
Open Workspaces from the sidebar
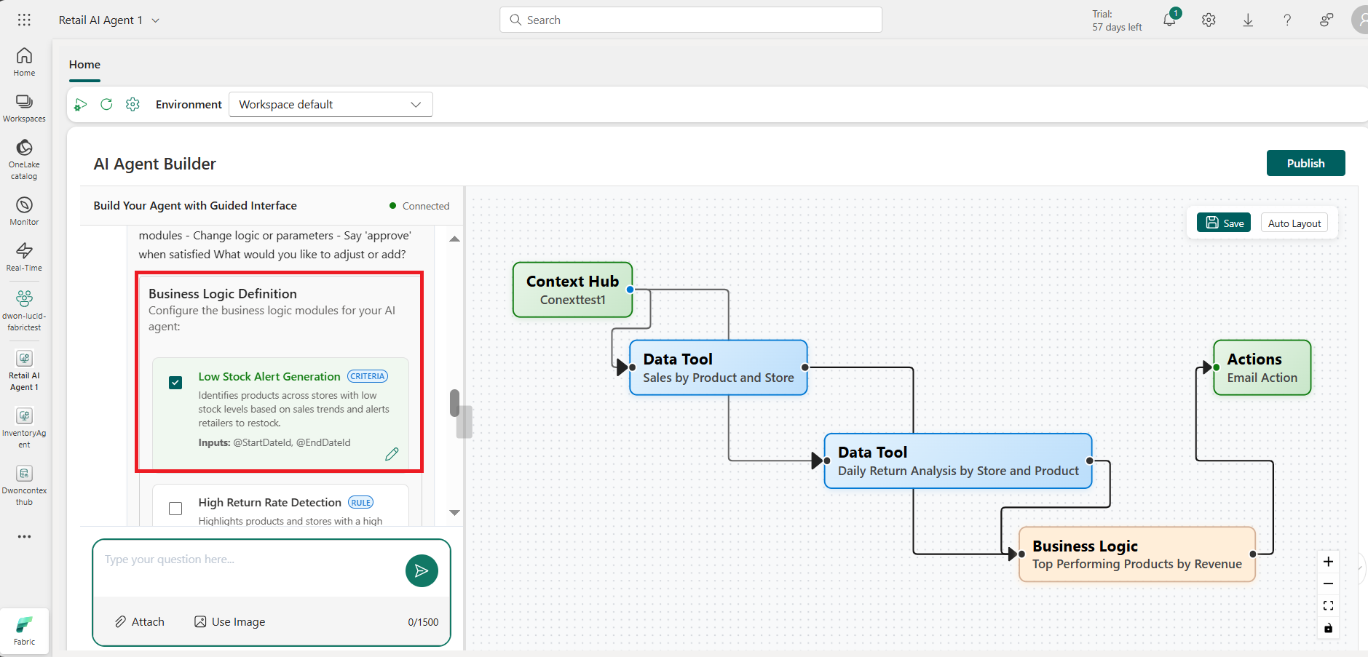(24, 108)
